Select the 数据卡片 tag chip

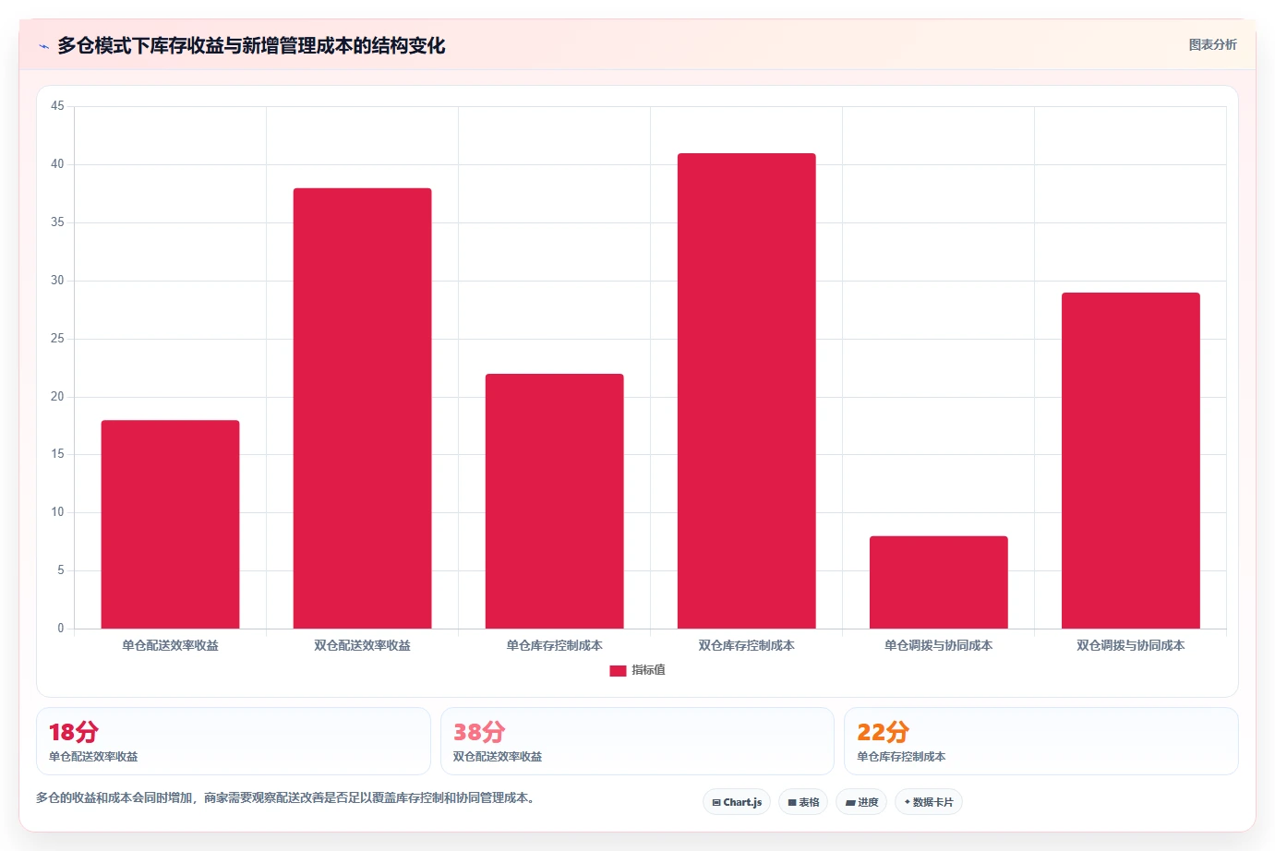(929, 802)
